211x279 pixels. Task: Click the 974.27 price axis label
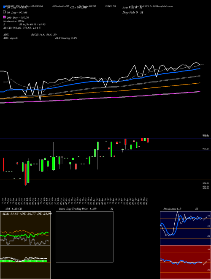[206, 148]
